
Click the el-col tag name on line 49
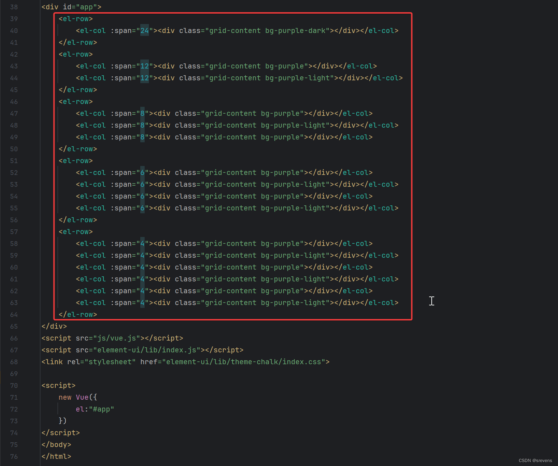[x=93, y=137]
